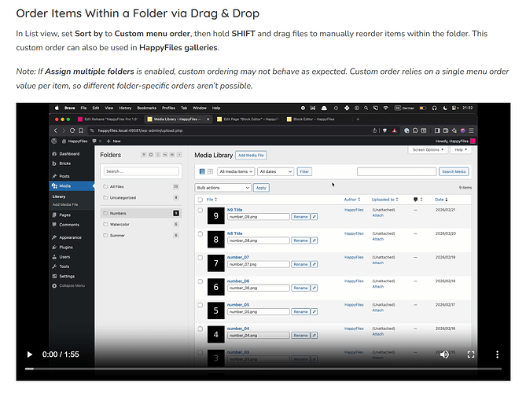526x393 pixels.
Task: Click the Add Media File sidebar sublink
Action: pyautogui.click(x=65, y=204)
